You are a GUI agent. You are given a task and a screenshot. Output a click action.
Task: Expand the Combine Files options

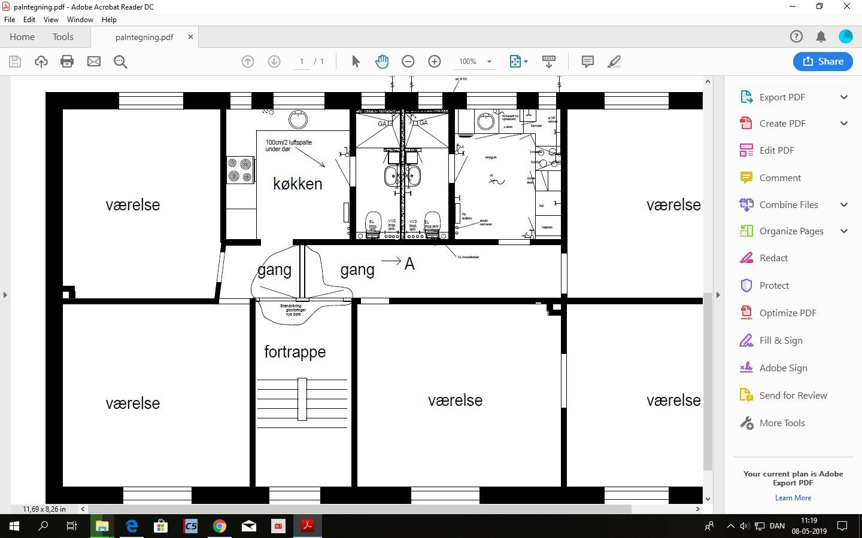(x=843, y=204)
